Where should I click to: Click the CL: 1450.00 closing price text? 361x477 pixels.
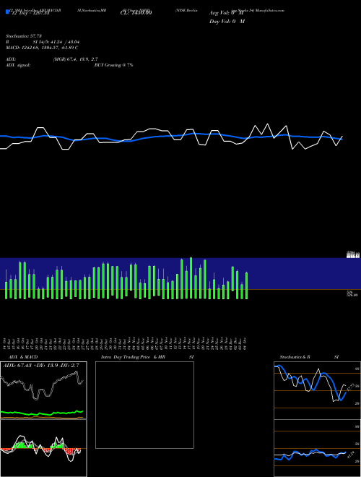[x=136, y=12]
